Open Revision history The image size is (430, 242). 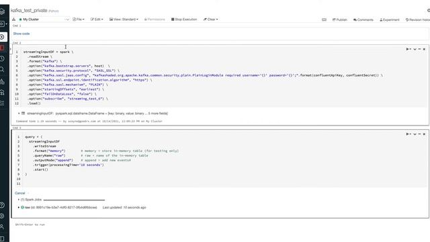(x=418, y=19)
